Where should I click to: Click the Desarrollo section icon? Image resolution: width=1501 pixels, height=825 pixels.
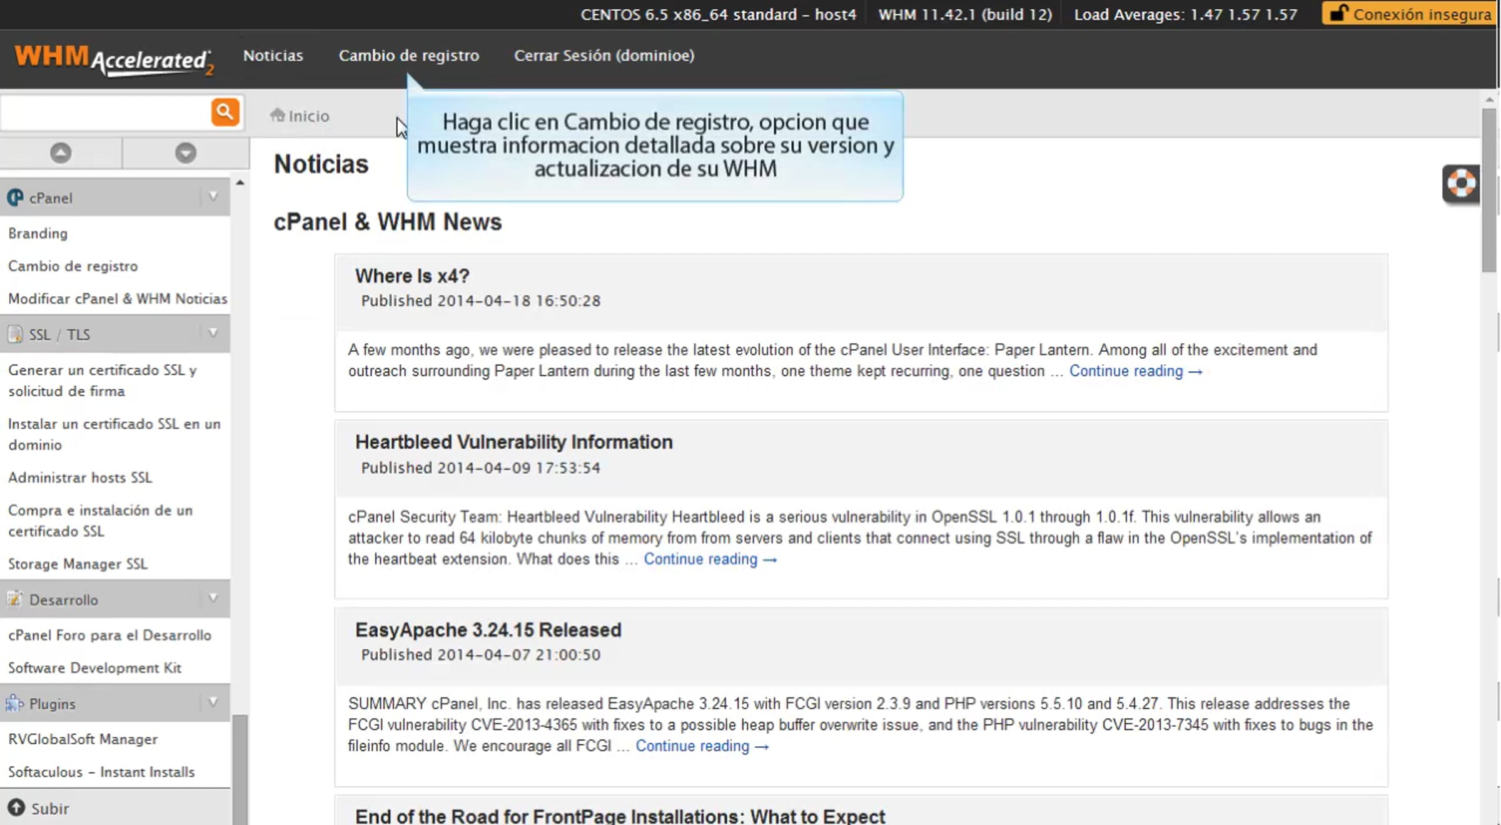click(15, 599)
